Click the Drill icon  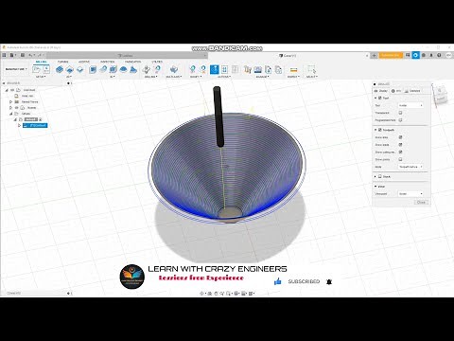(147, 69)
